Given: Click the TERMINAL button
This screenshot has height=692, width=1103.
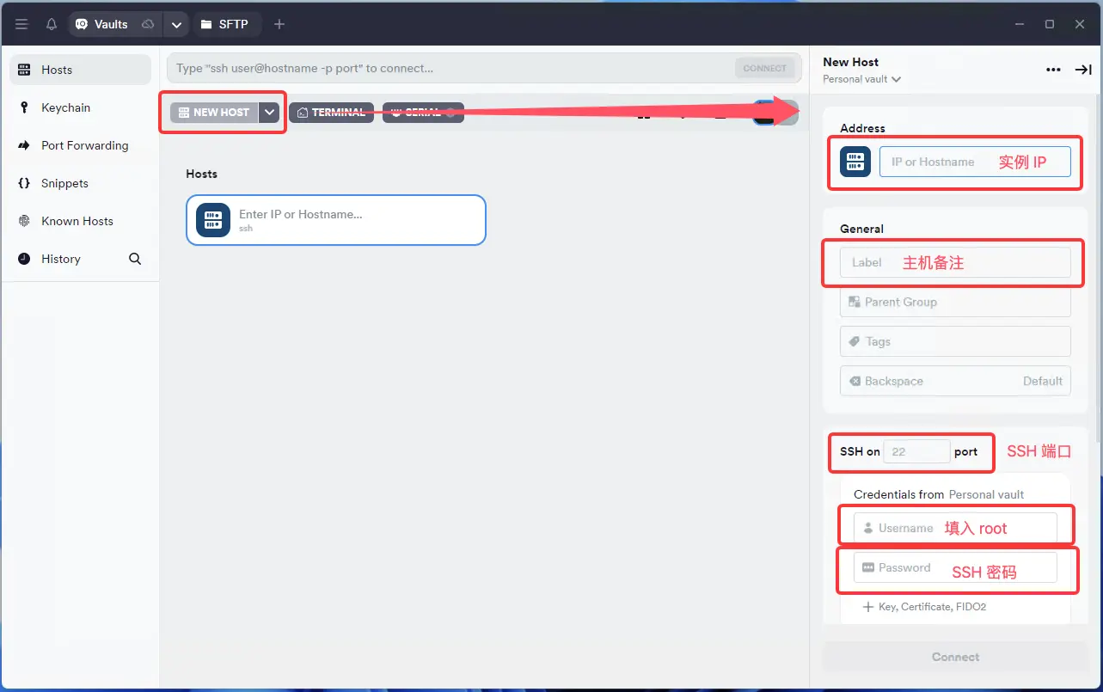Looking at the screenshot, I should [x=331, y=113].
